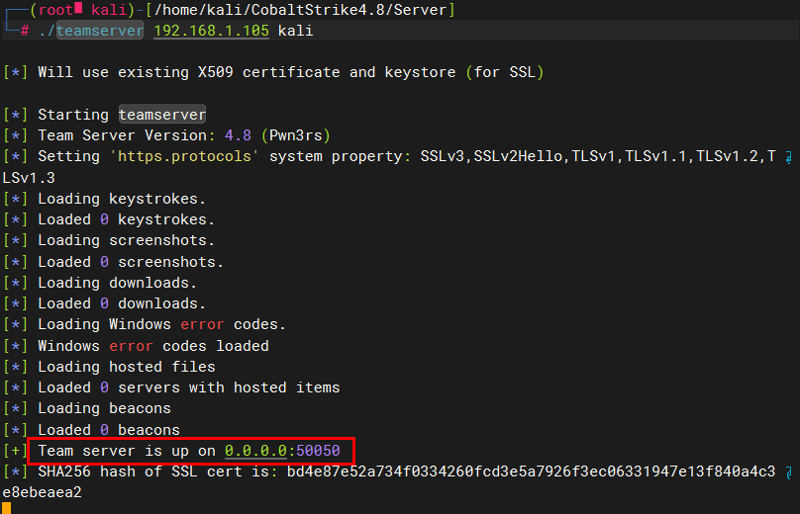
Task: Click the 0.0.0.0 address
Action: click(x=255, y=451)
